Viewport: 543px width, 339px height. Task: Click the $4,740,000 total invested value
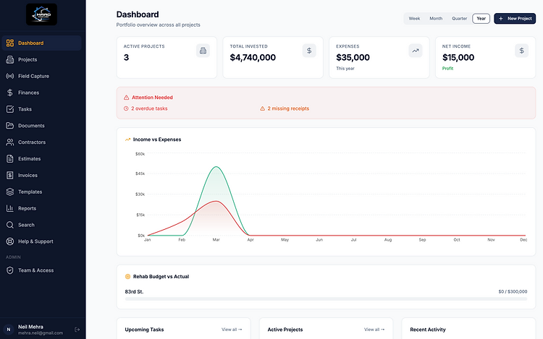[x=253, y=58]
